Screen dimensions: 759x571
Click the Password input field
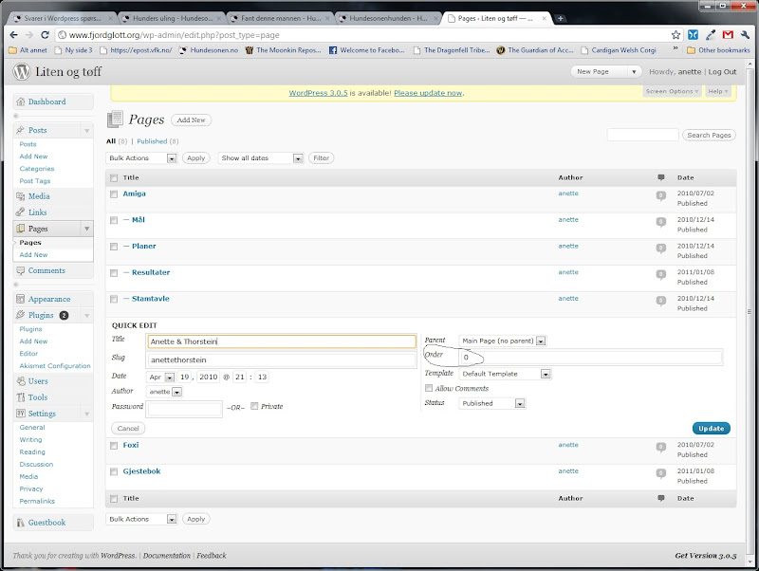tap(184, 410)
